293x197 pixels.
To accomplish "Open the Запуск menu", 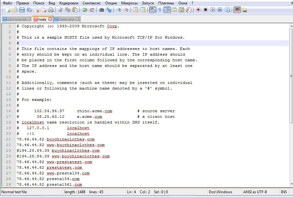I will point(148,3).
